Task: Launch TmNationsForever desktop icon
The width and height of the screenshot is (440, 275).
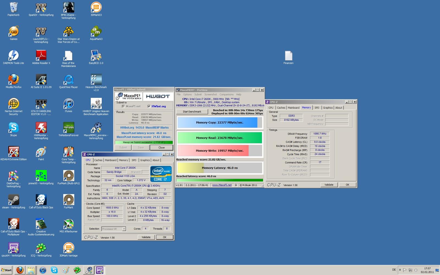Action: tap(68, 129)
